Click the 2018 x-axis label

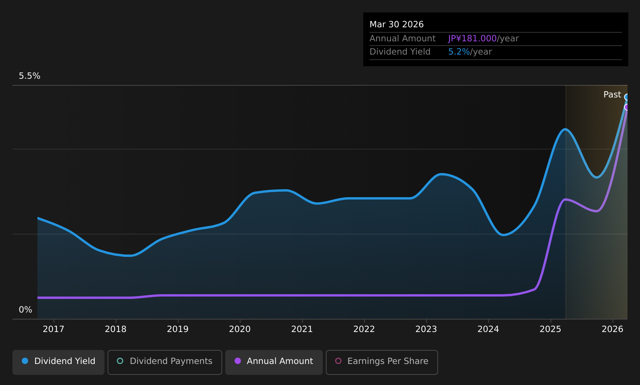[x=116, y=329]
